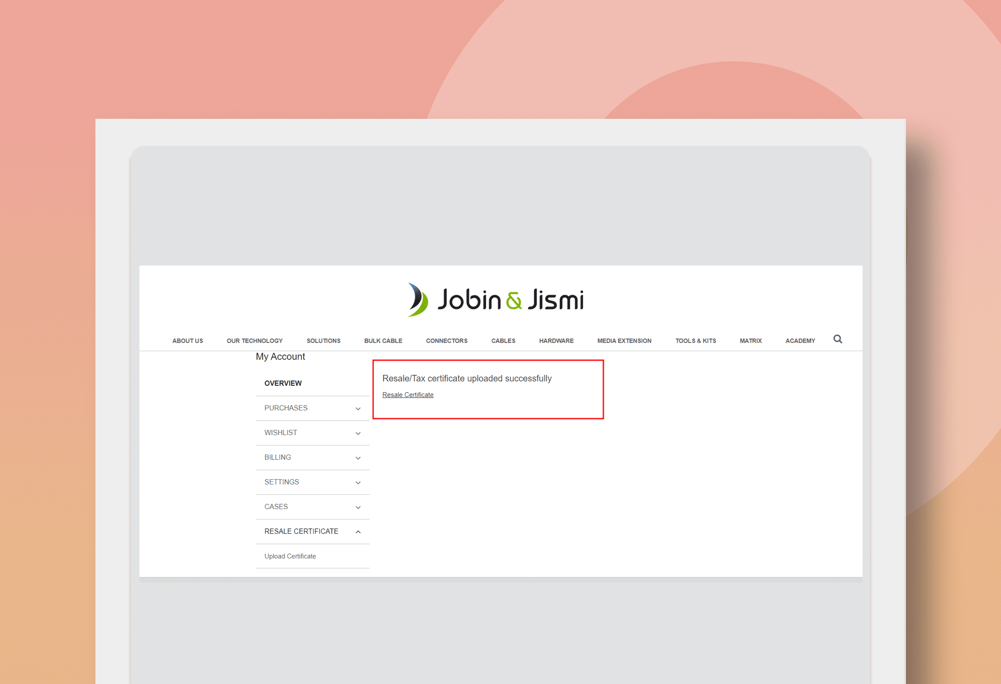The width and height of the screenshot is (1001, 684).
Task: Open the OUR TECHNOLOGY menu
Action: pos(254,340)
